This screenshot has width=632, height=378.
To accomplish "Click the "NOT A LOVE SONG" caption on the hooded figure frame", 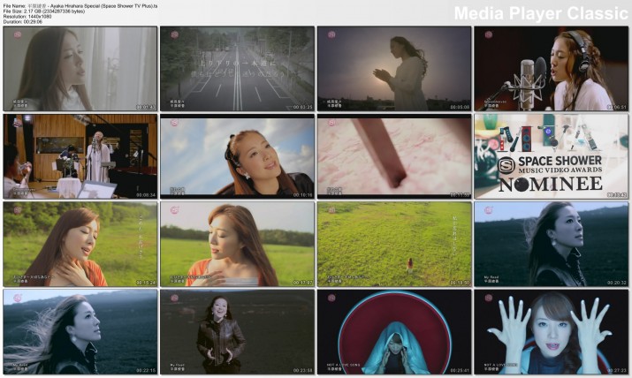I will (x=344, y=365).
